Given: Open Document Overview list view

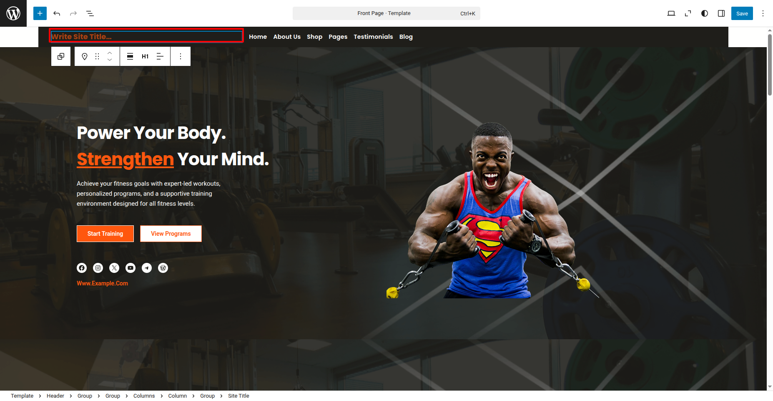Looking at the screenshot, I should [x=90, y=13].
